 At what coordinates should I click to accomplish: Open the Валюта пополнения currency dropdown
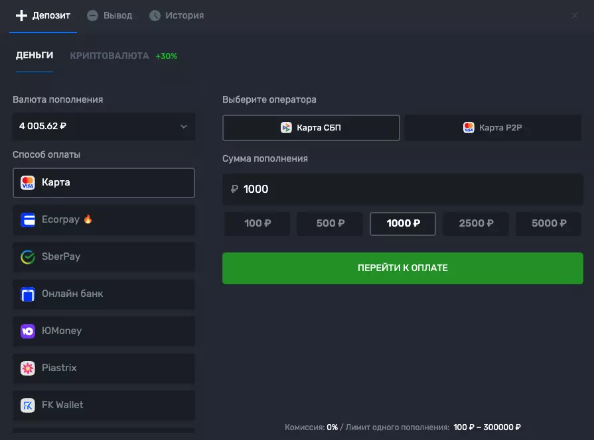coord(104,127)
